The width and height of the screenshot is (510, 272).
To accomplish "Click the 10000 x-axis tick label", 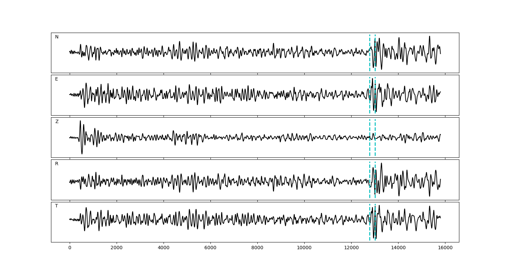I will tap(304, 248).
